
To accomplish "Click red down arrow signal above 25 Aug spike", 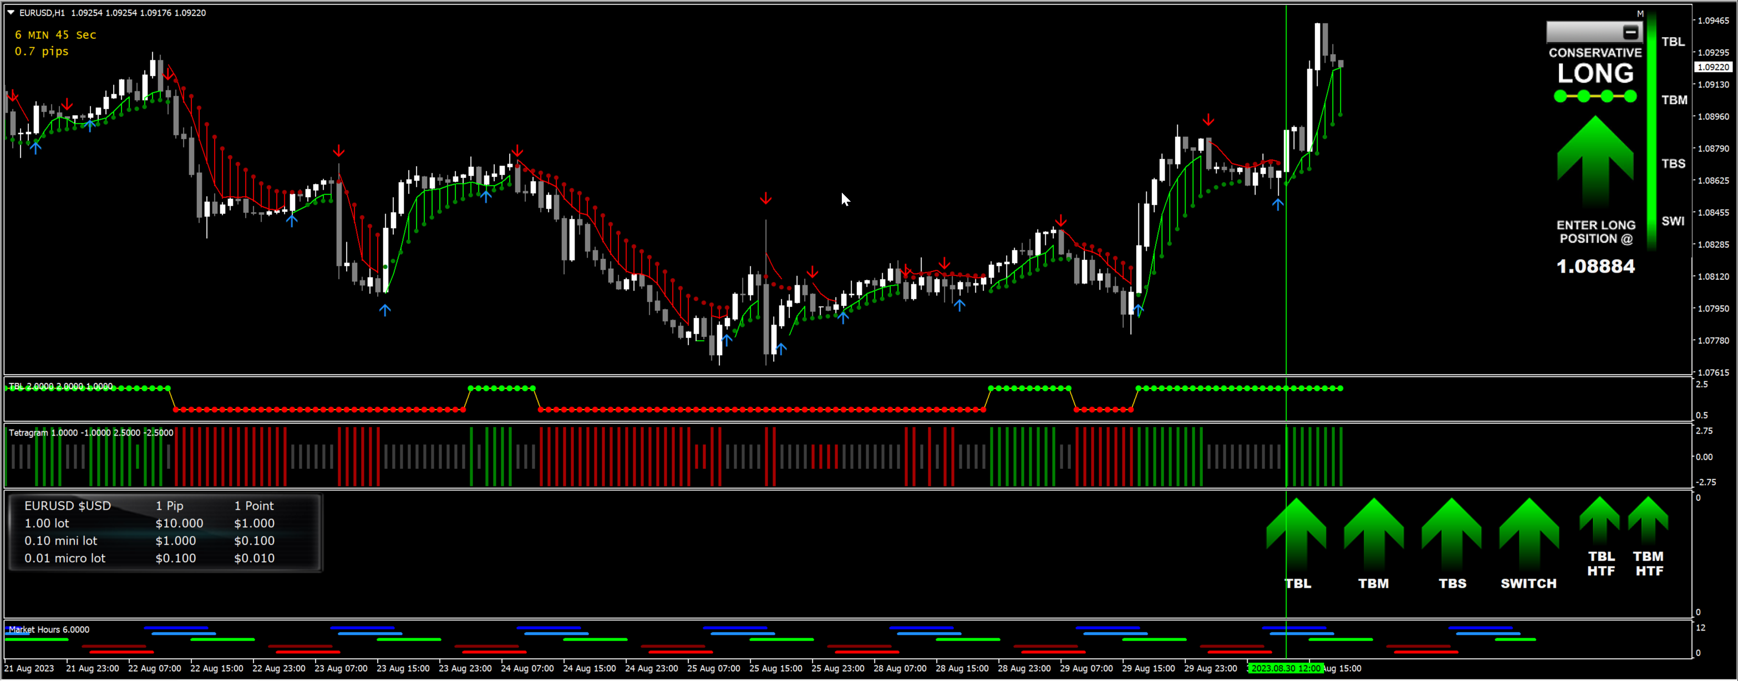I will coord(765,198).
